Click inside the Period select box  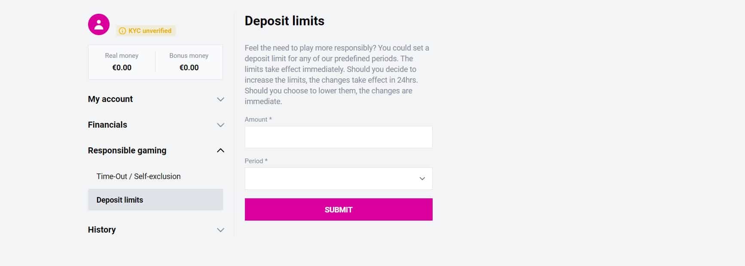(x=339, y=179)
